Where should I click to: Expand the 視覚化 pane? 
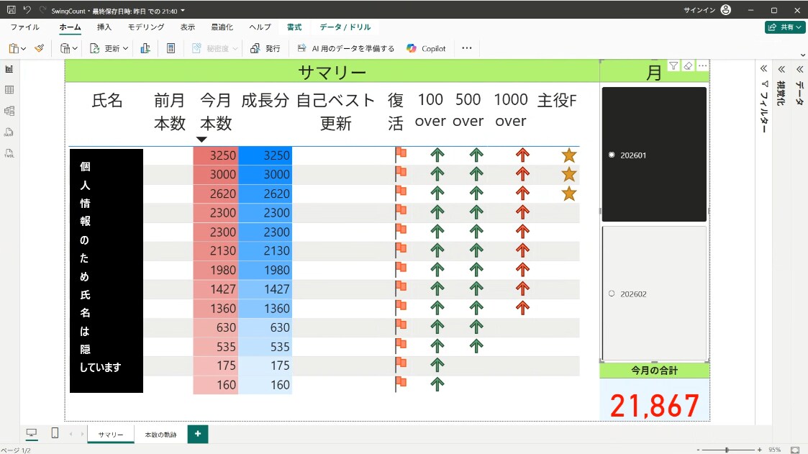[781, 68]
